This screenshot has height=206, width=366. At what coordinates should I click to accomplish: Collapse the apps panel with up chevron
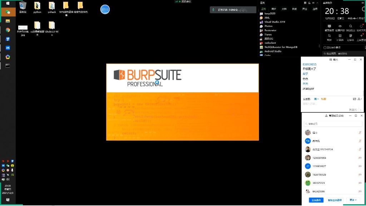(317, 3)
